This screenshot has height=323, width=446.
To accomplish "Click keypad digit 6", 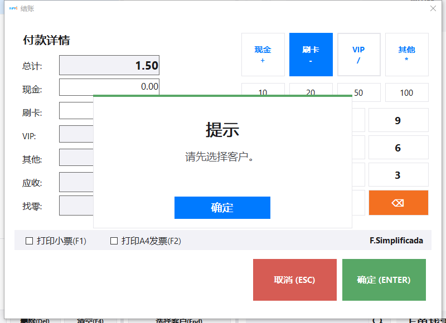I will (398, 148).
